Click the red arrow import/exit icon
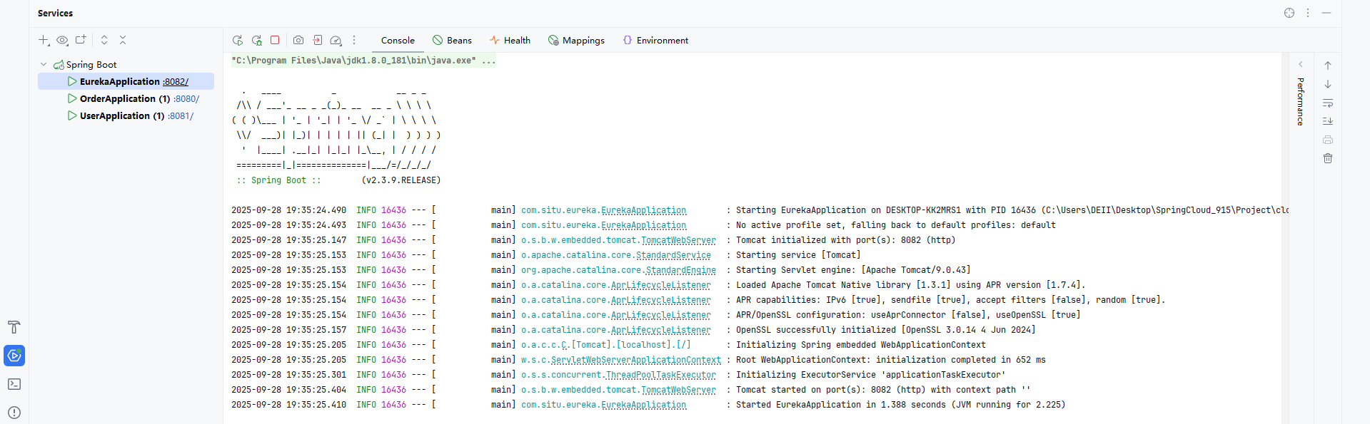Image resolution: width=1370 pixels, height=424 pixels. tap(318, 40)
